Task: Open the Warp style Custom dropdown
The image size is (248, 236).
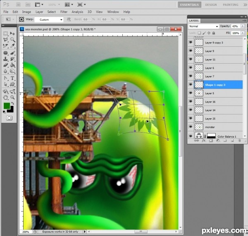Action: 49,19
